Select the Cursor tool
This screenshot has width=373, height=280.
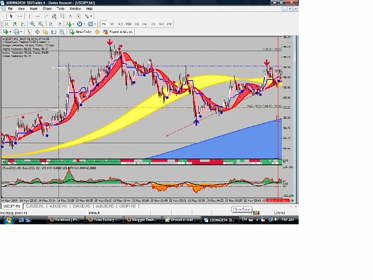(11, 16)
